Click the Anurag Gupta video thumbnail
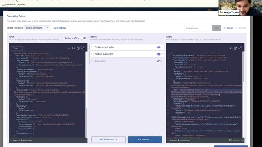The image size is (262, 147). (240, 8)
